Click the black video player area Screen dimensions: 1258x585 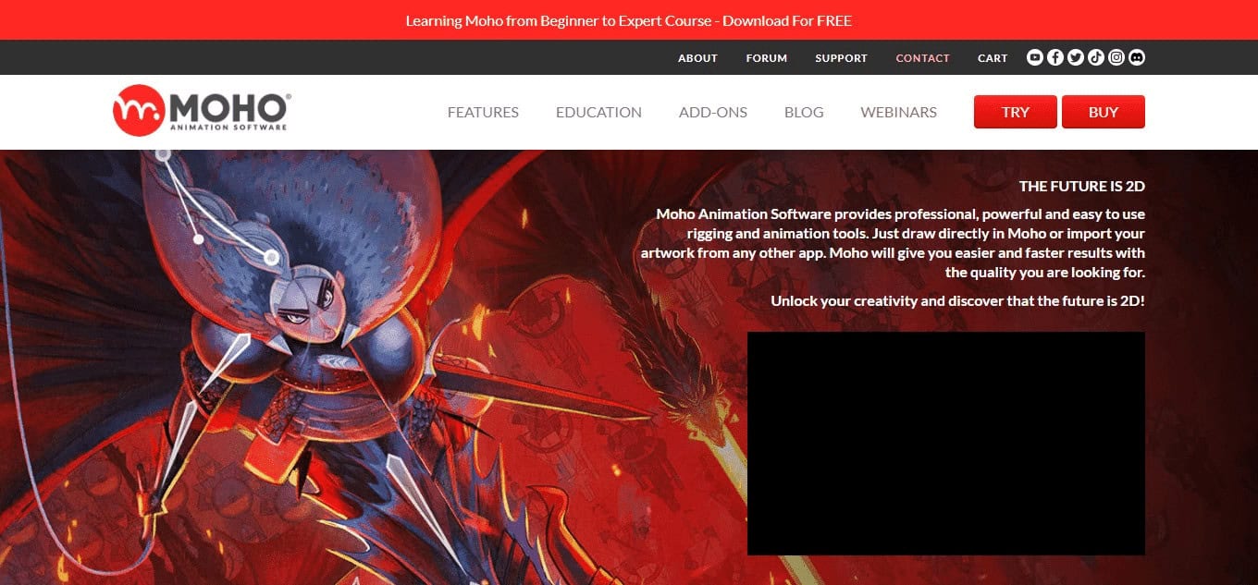coord(946,444)
